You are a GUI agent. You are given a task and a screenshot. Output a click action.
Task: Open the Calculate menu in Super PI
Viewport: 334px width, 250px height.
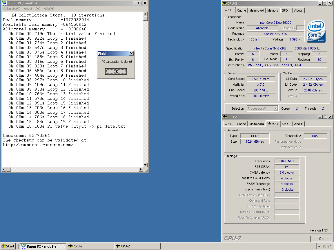point(12,9)
